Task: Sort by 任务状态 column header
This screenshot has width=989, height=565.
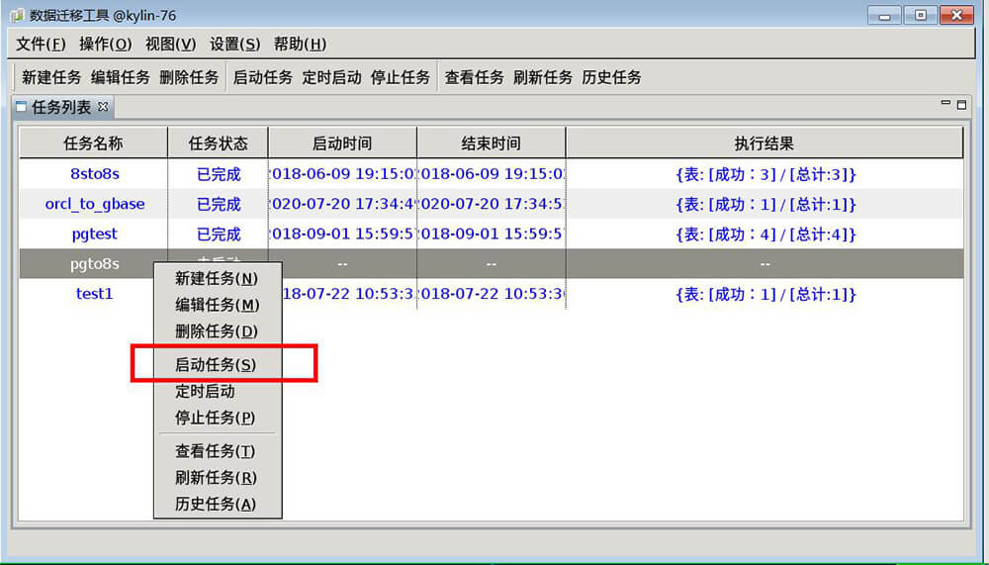Action: tap(219, 142)
